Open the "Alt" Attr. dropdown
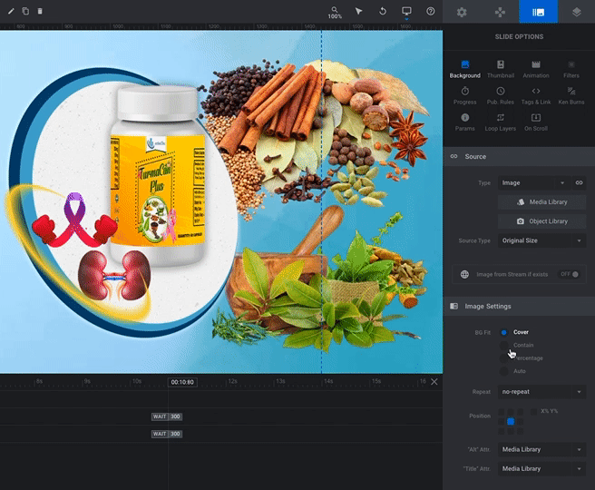The width and height of the screenshot is (595, 490). point(541,449)
